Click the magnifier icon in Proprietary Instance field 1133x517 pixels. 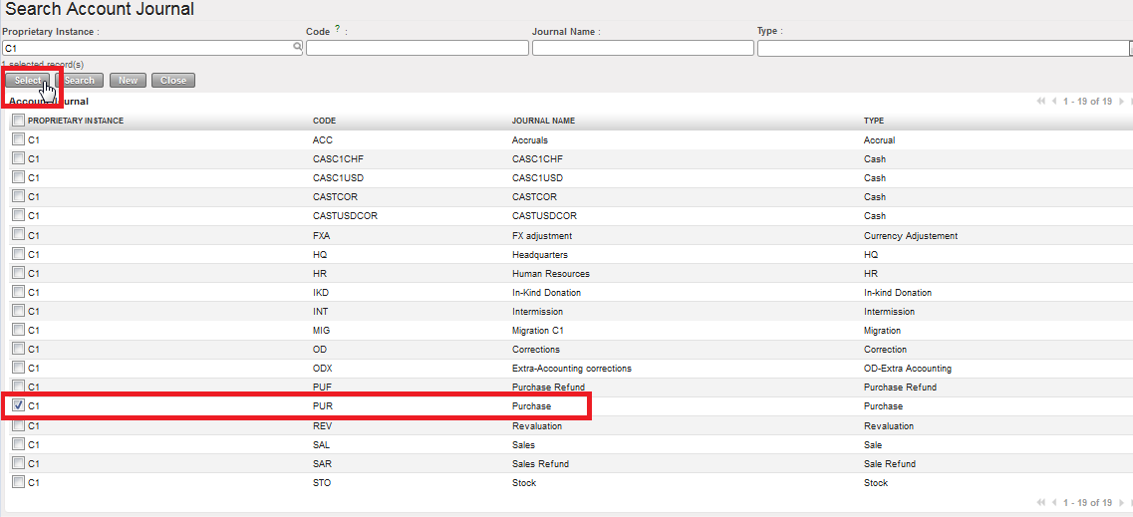297,48
